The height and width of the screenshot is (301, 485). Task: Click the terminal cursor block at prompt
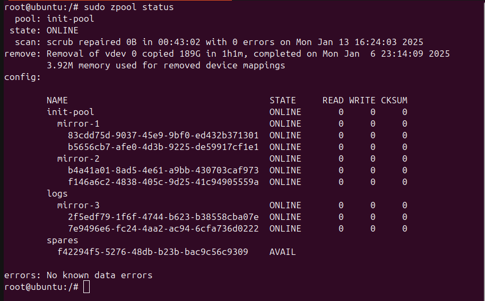point(86,287)
